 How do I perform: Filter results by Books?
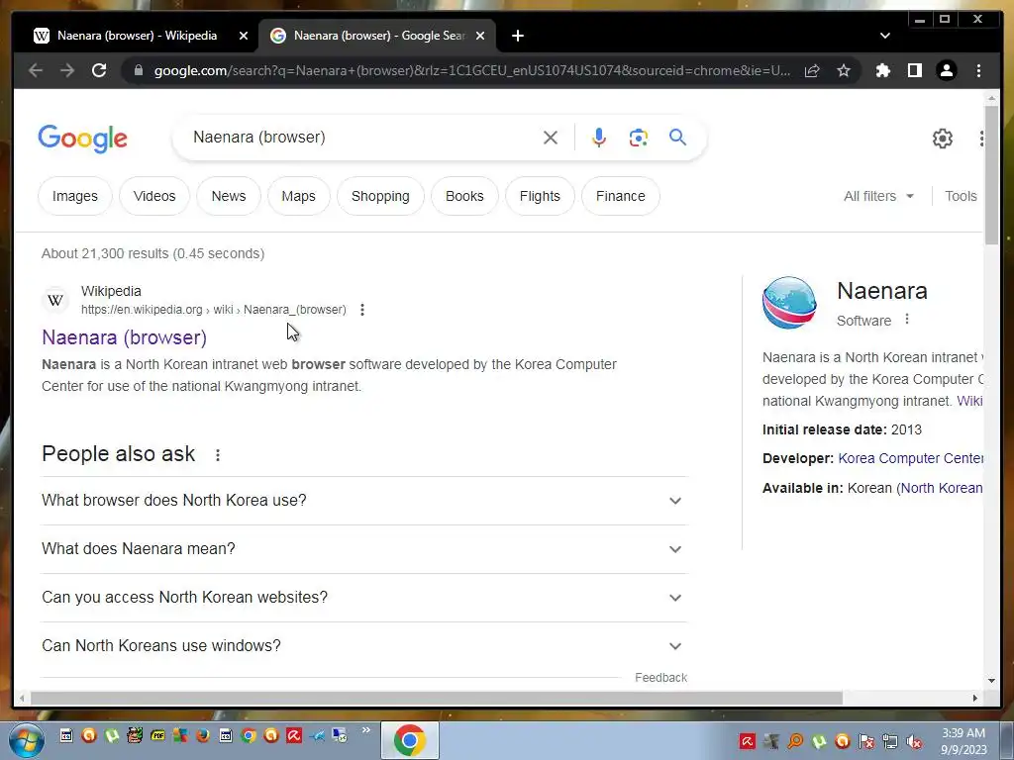464,196
